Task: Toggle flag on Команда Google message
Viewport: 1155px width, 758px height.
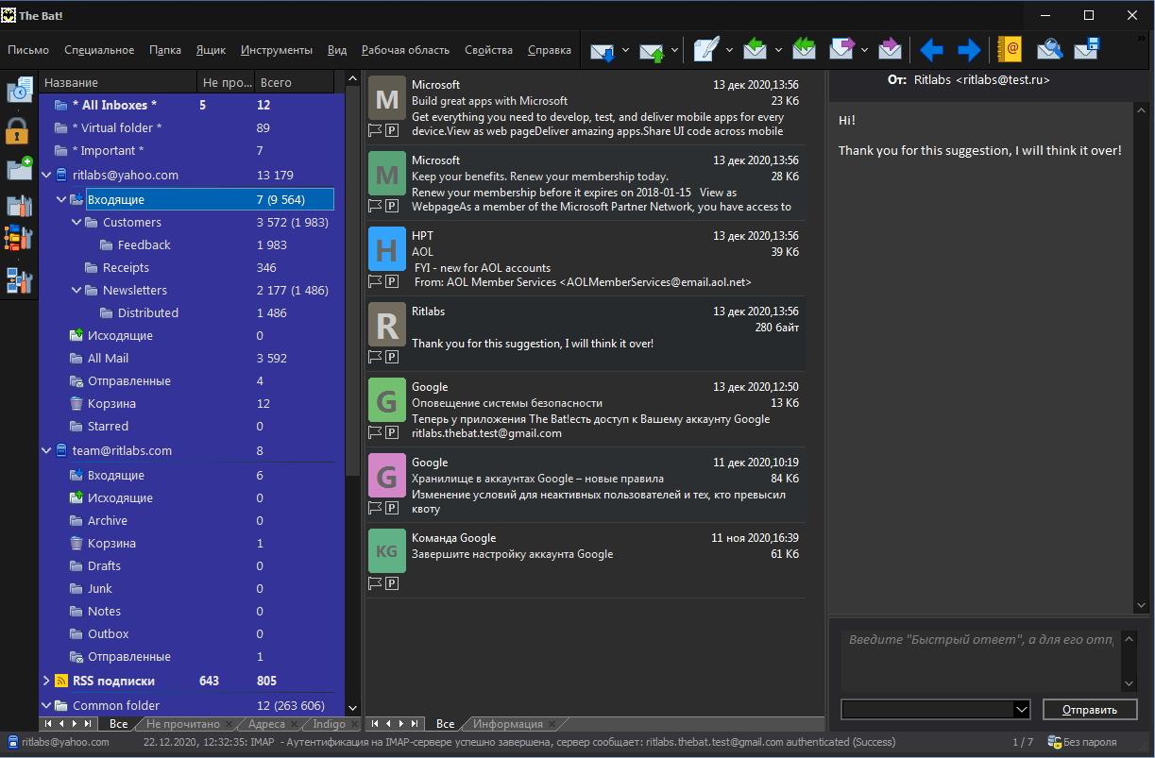Action: pyautogui.click(x=375, y=583)
